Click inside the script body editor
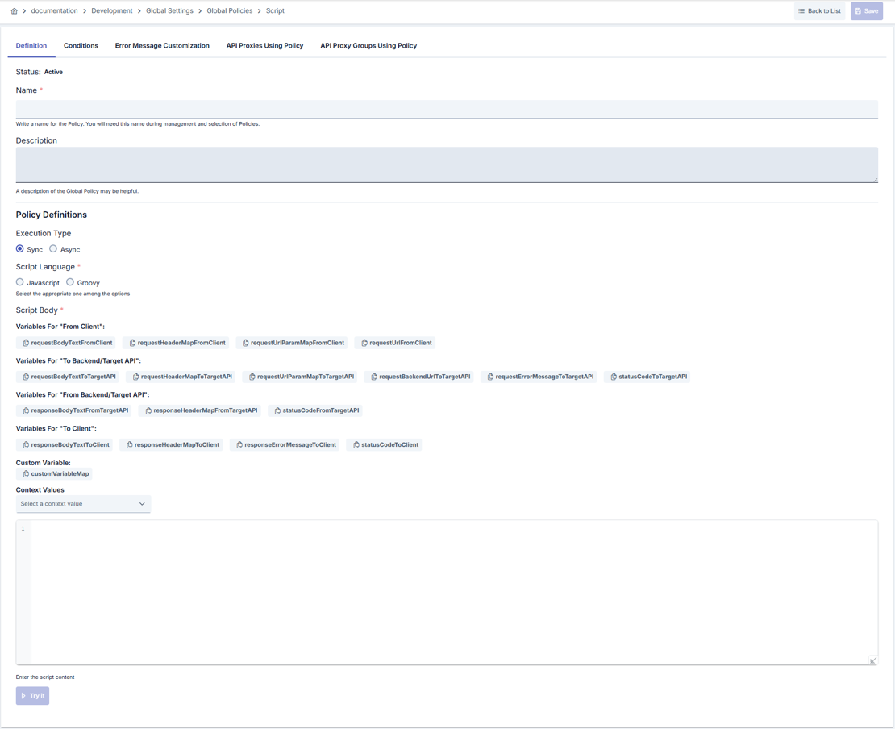This screenshot has width=895, height=729. click(454, 593)
